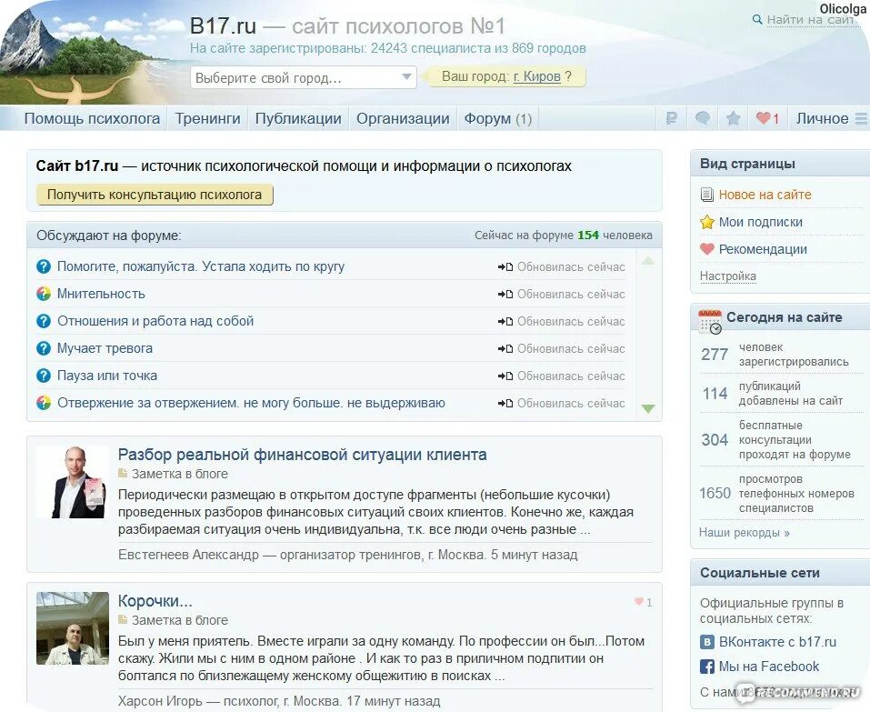Open the Тренинги section
Viewport: 870px width, 712px height.
point(207,119)
